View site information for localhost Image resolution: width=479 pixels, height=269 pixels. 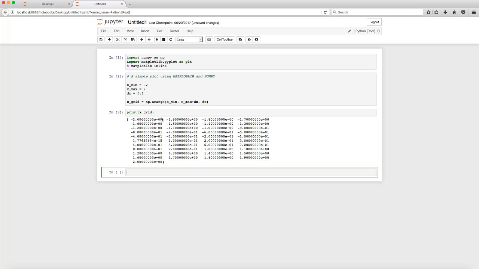[x=13, y=12]
